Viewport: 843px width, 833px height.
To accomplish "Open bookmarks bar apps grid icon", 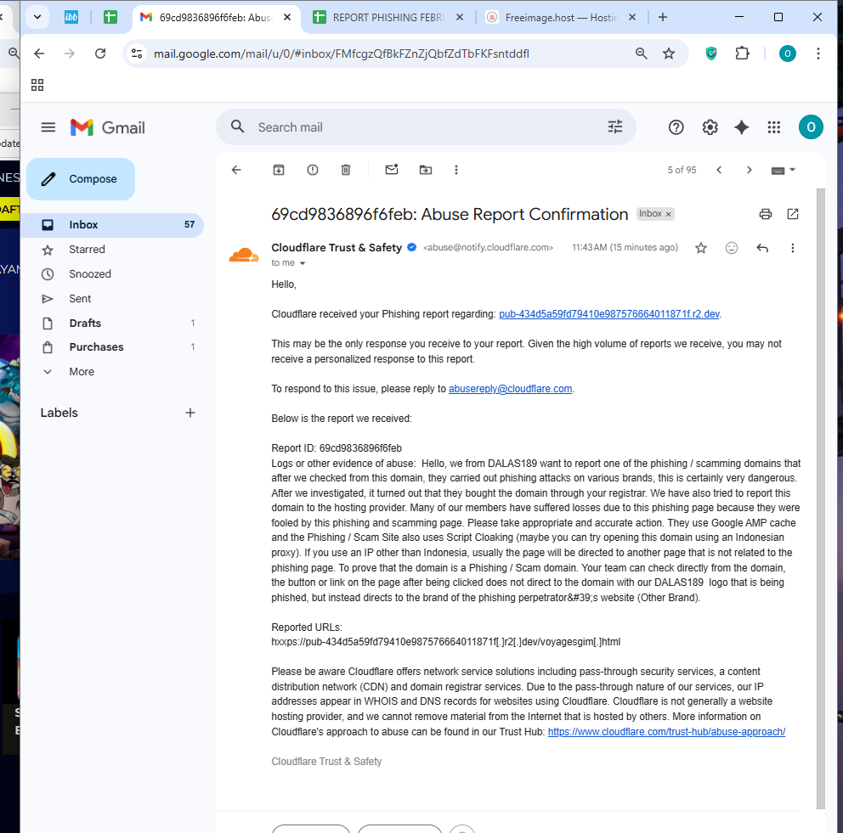I will tap(37, 85).
